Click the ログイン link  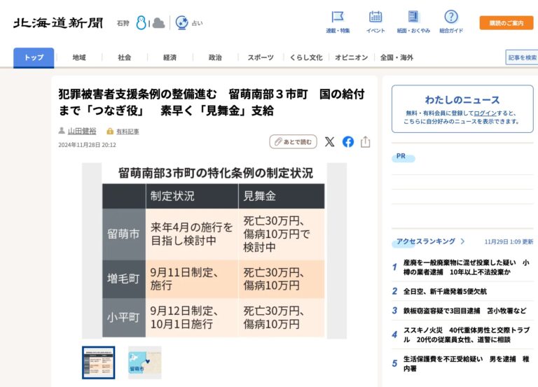(484, 113)
